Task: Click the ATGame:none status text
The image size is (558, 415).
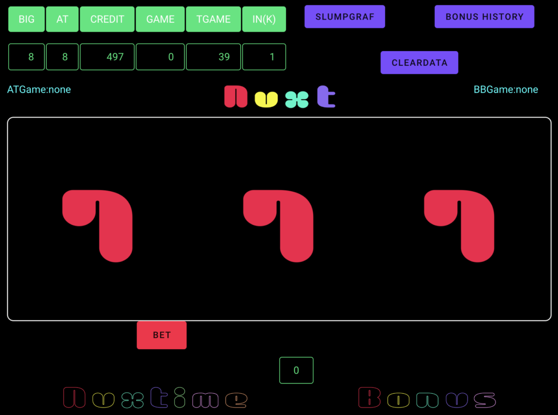Action: coord(39,89)
